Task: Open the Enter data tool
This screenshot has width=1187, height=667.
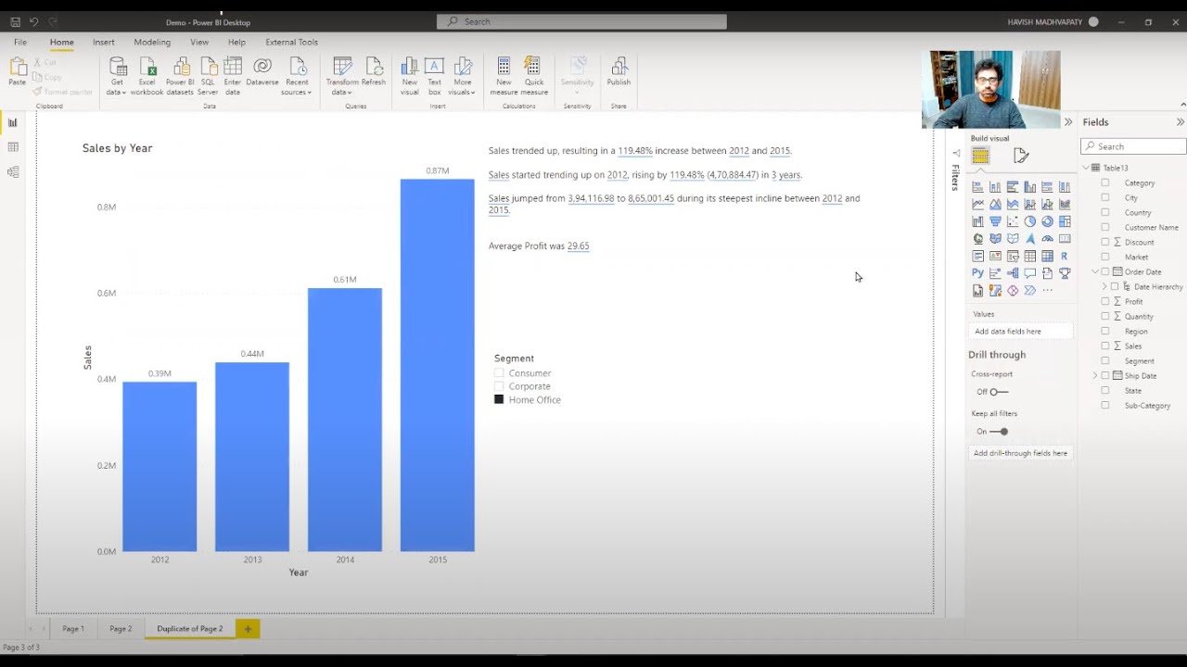Action: pos(233,76)
